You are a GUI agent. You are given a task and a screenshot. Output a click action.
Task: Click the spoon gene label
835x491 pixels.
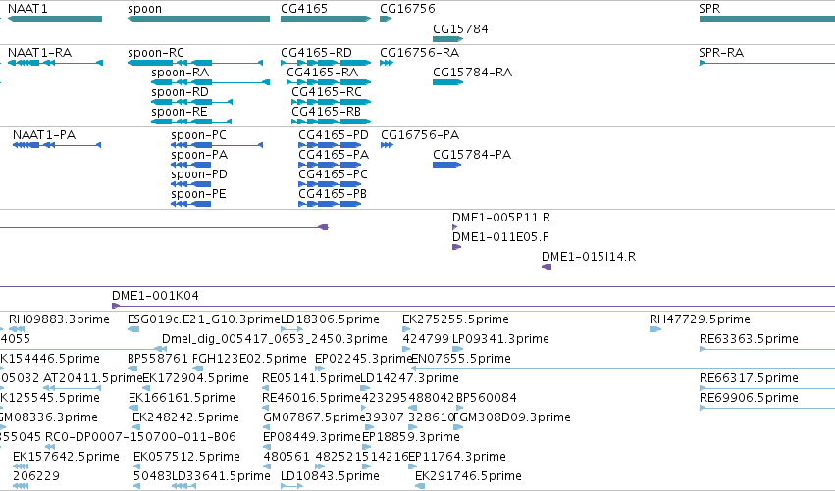click(x=145, y=9)
